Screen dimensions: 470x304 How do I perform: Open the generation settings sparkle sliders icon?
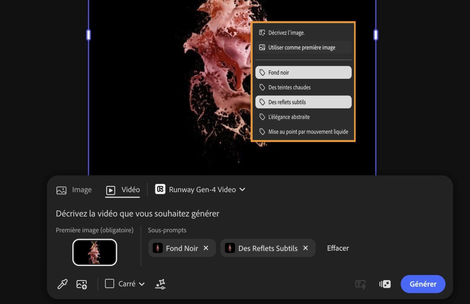coord(160,284)
